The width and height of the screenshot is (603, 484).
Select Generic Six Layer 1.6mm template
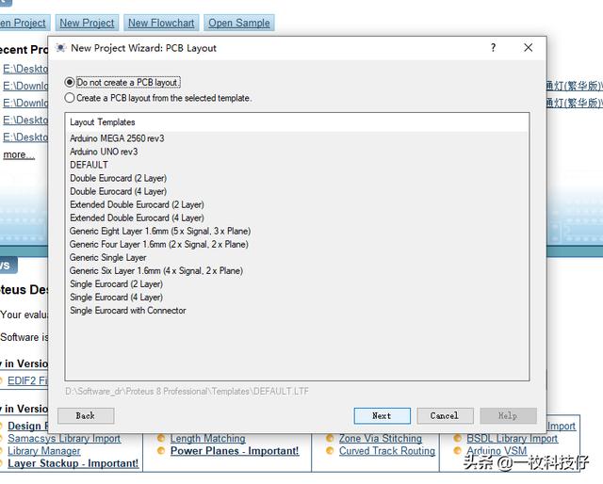click(x=156, y=271)
